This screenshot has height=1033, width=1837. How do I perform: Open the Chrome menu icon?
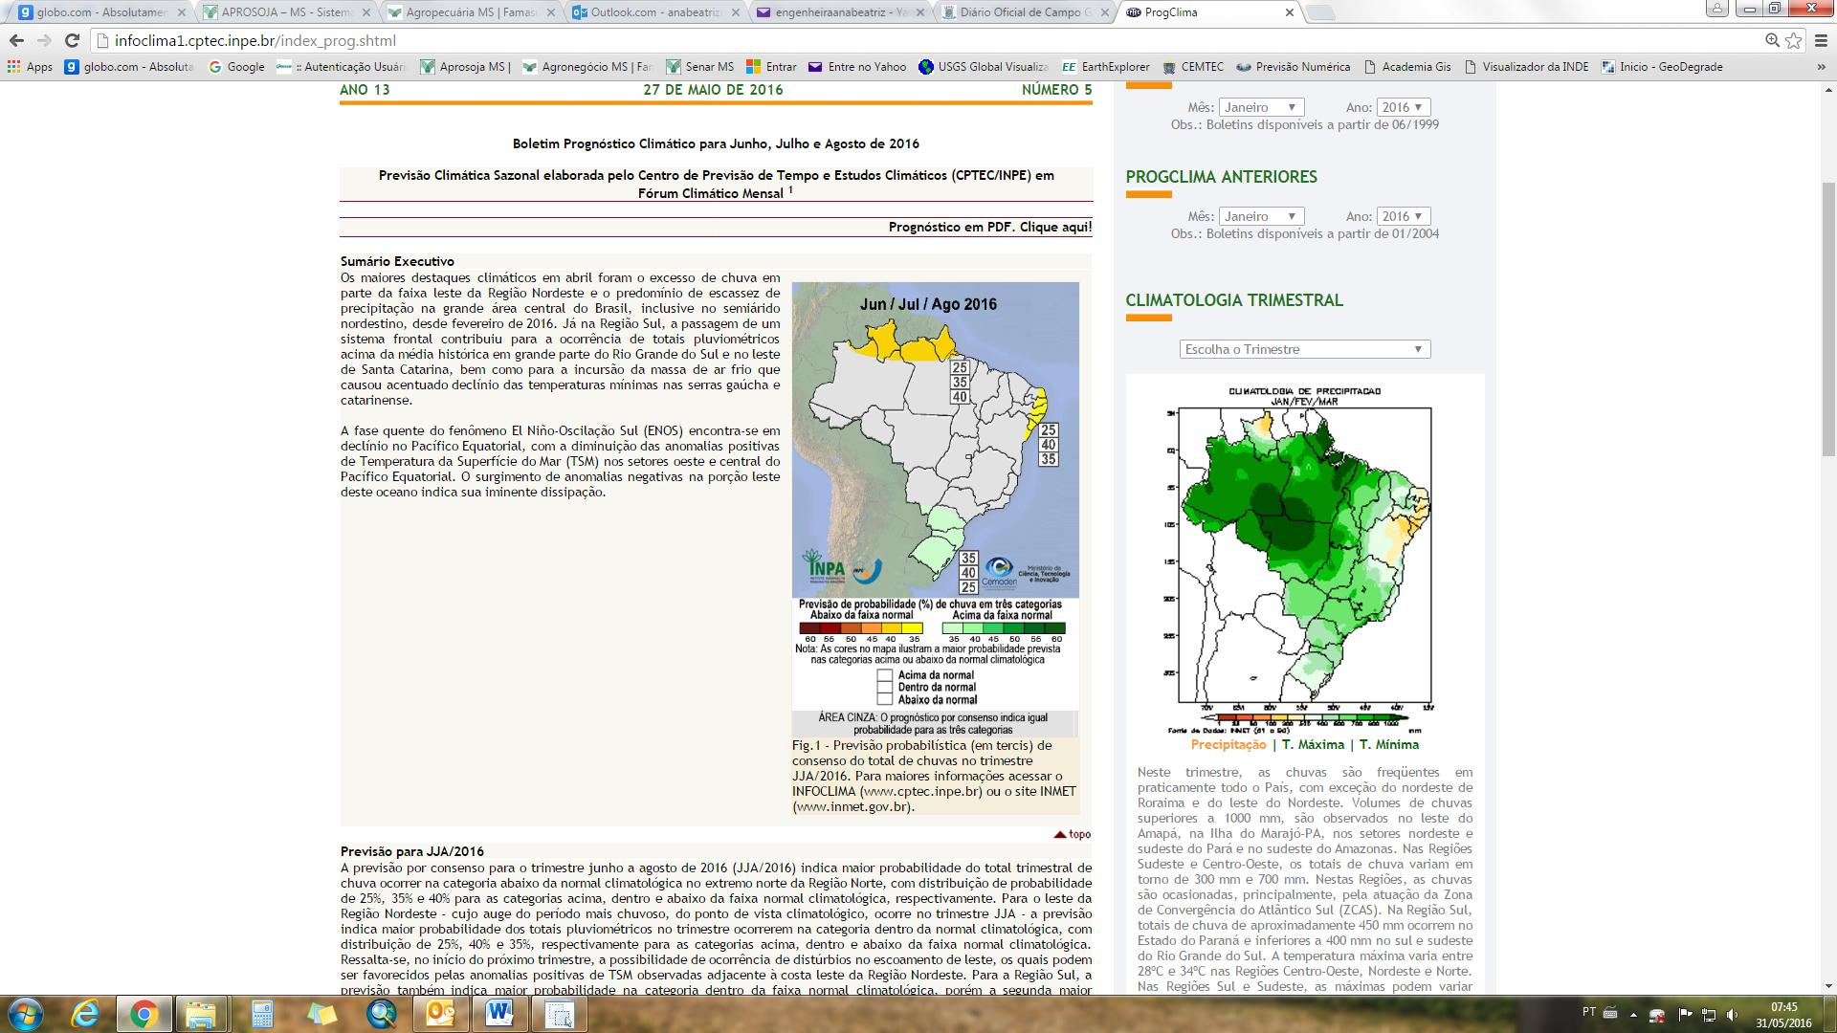click(x=1822, y=40)
